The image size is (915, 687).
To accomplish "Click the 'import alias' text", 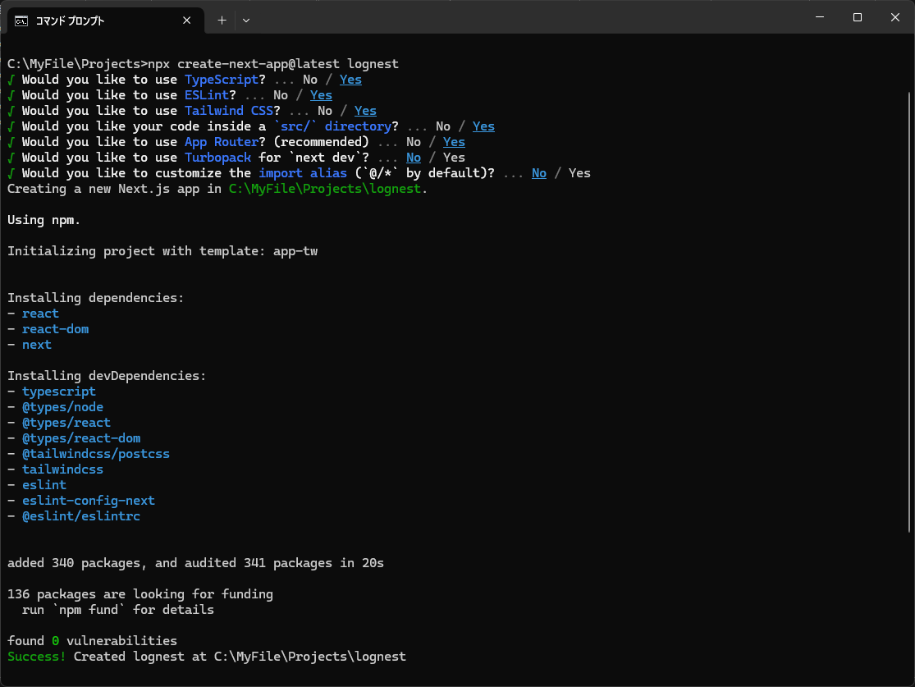I will coord(303,173).
